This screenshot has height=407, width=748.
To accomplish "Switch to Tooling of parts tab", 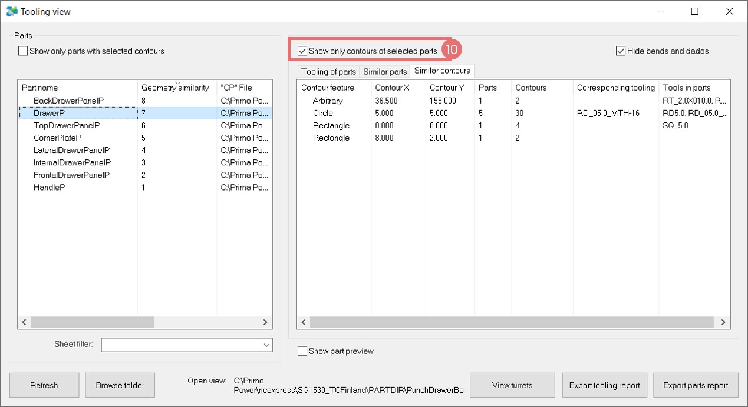I will pyautogui.click(x=328, y=72).
